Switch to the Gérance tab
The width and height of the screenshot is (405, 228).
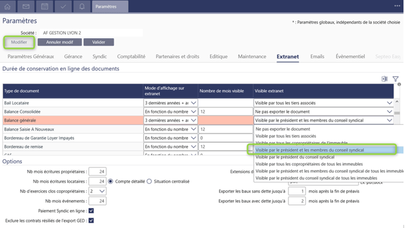point(73,56)
